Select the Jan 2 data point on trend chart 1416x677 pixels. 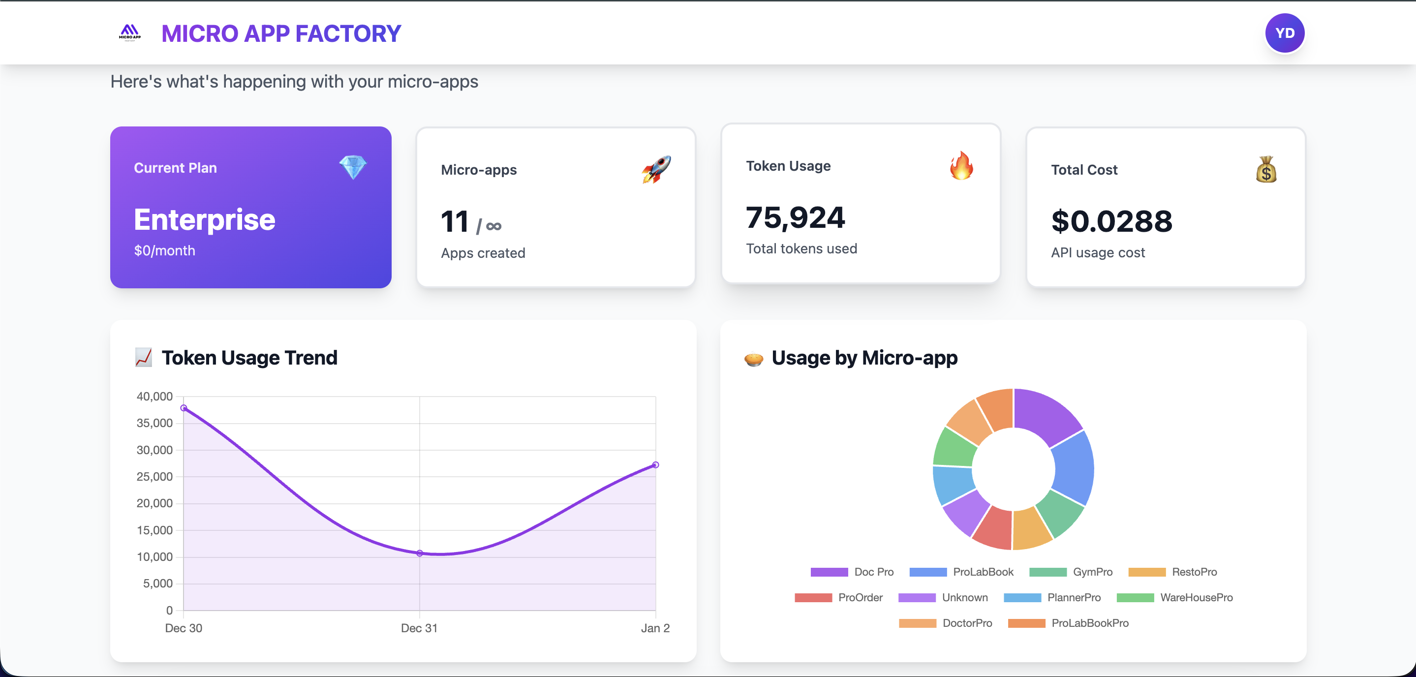pyautogui.click(x=655, y=464)
